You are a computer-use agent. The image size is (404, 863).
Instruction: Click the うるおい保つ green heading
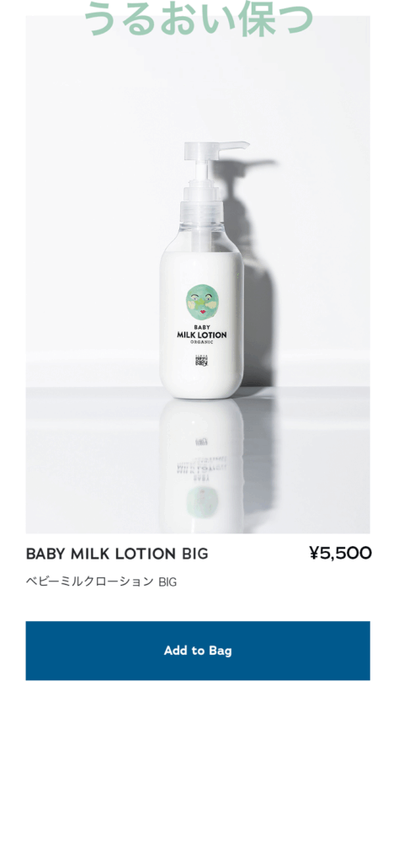tap(198, 19)
